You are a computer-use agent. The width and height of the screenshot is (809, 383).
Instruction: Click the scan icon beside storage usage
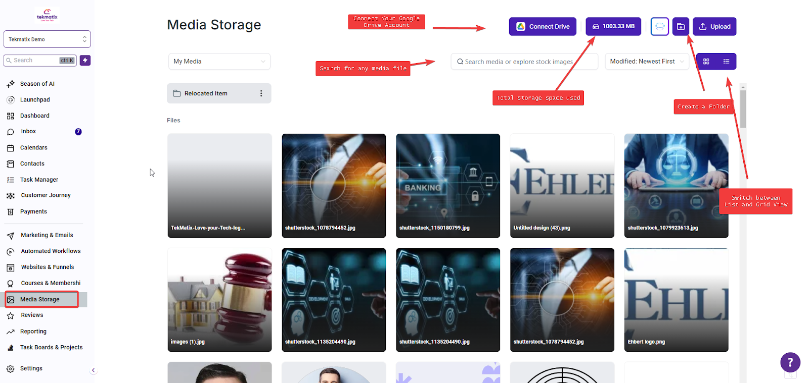[x=660, y=26]
